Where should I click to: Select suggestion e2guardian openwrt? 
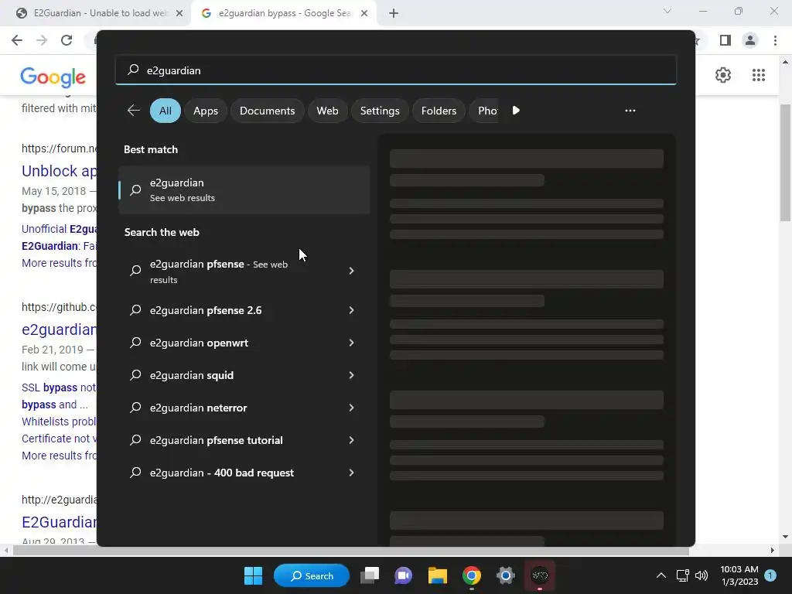coord(244,343)
